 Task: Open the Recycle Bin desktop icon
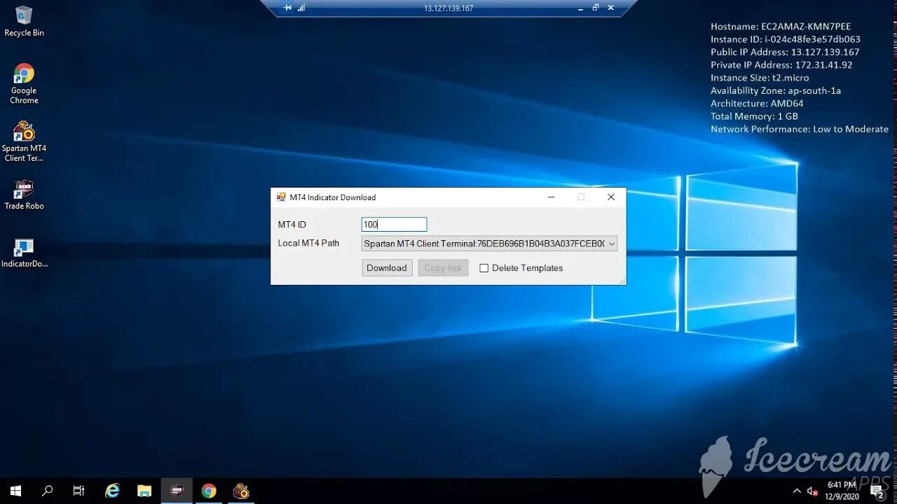coord(24,21)
